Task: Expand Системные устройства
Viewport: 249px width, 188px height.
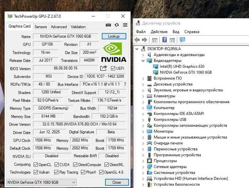Action: (143, 173)
